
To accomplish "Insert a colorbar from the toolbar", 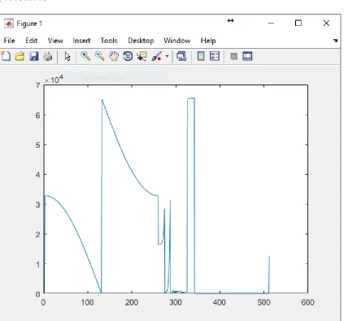I will click(x=201, y=56).
